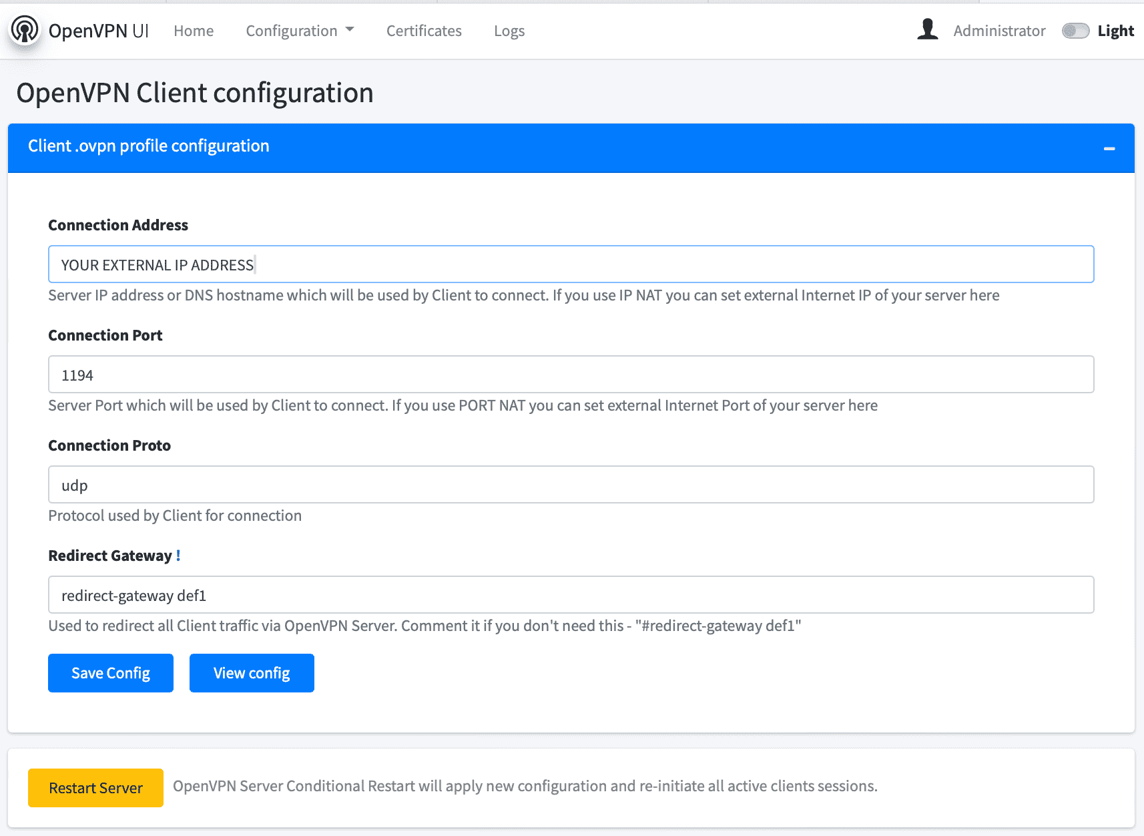Open the Certificates page

coord(424,31)
